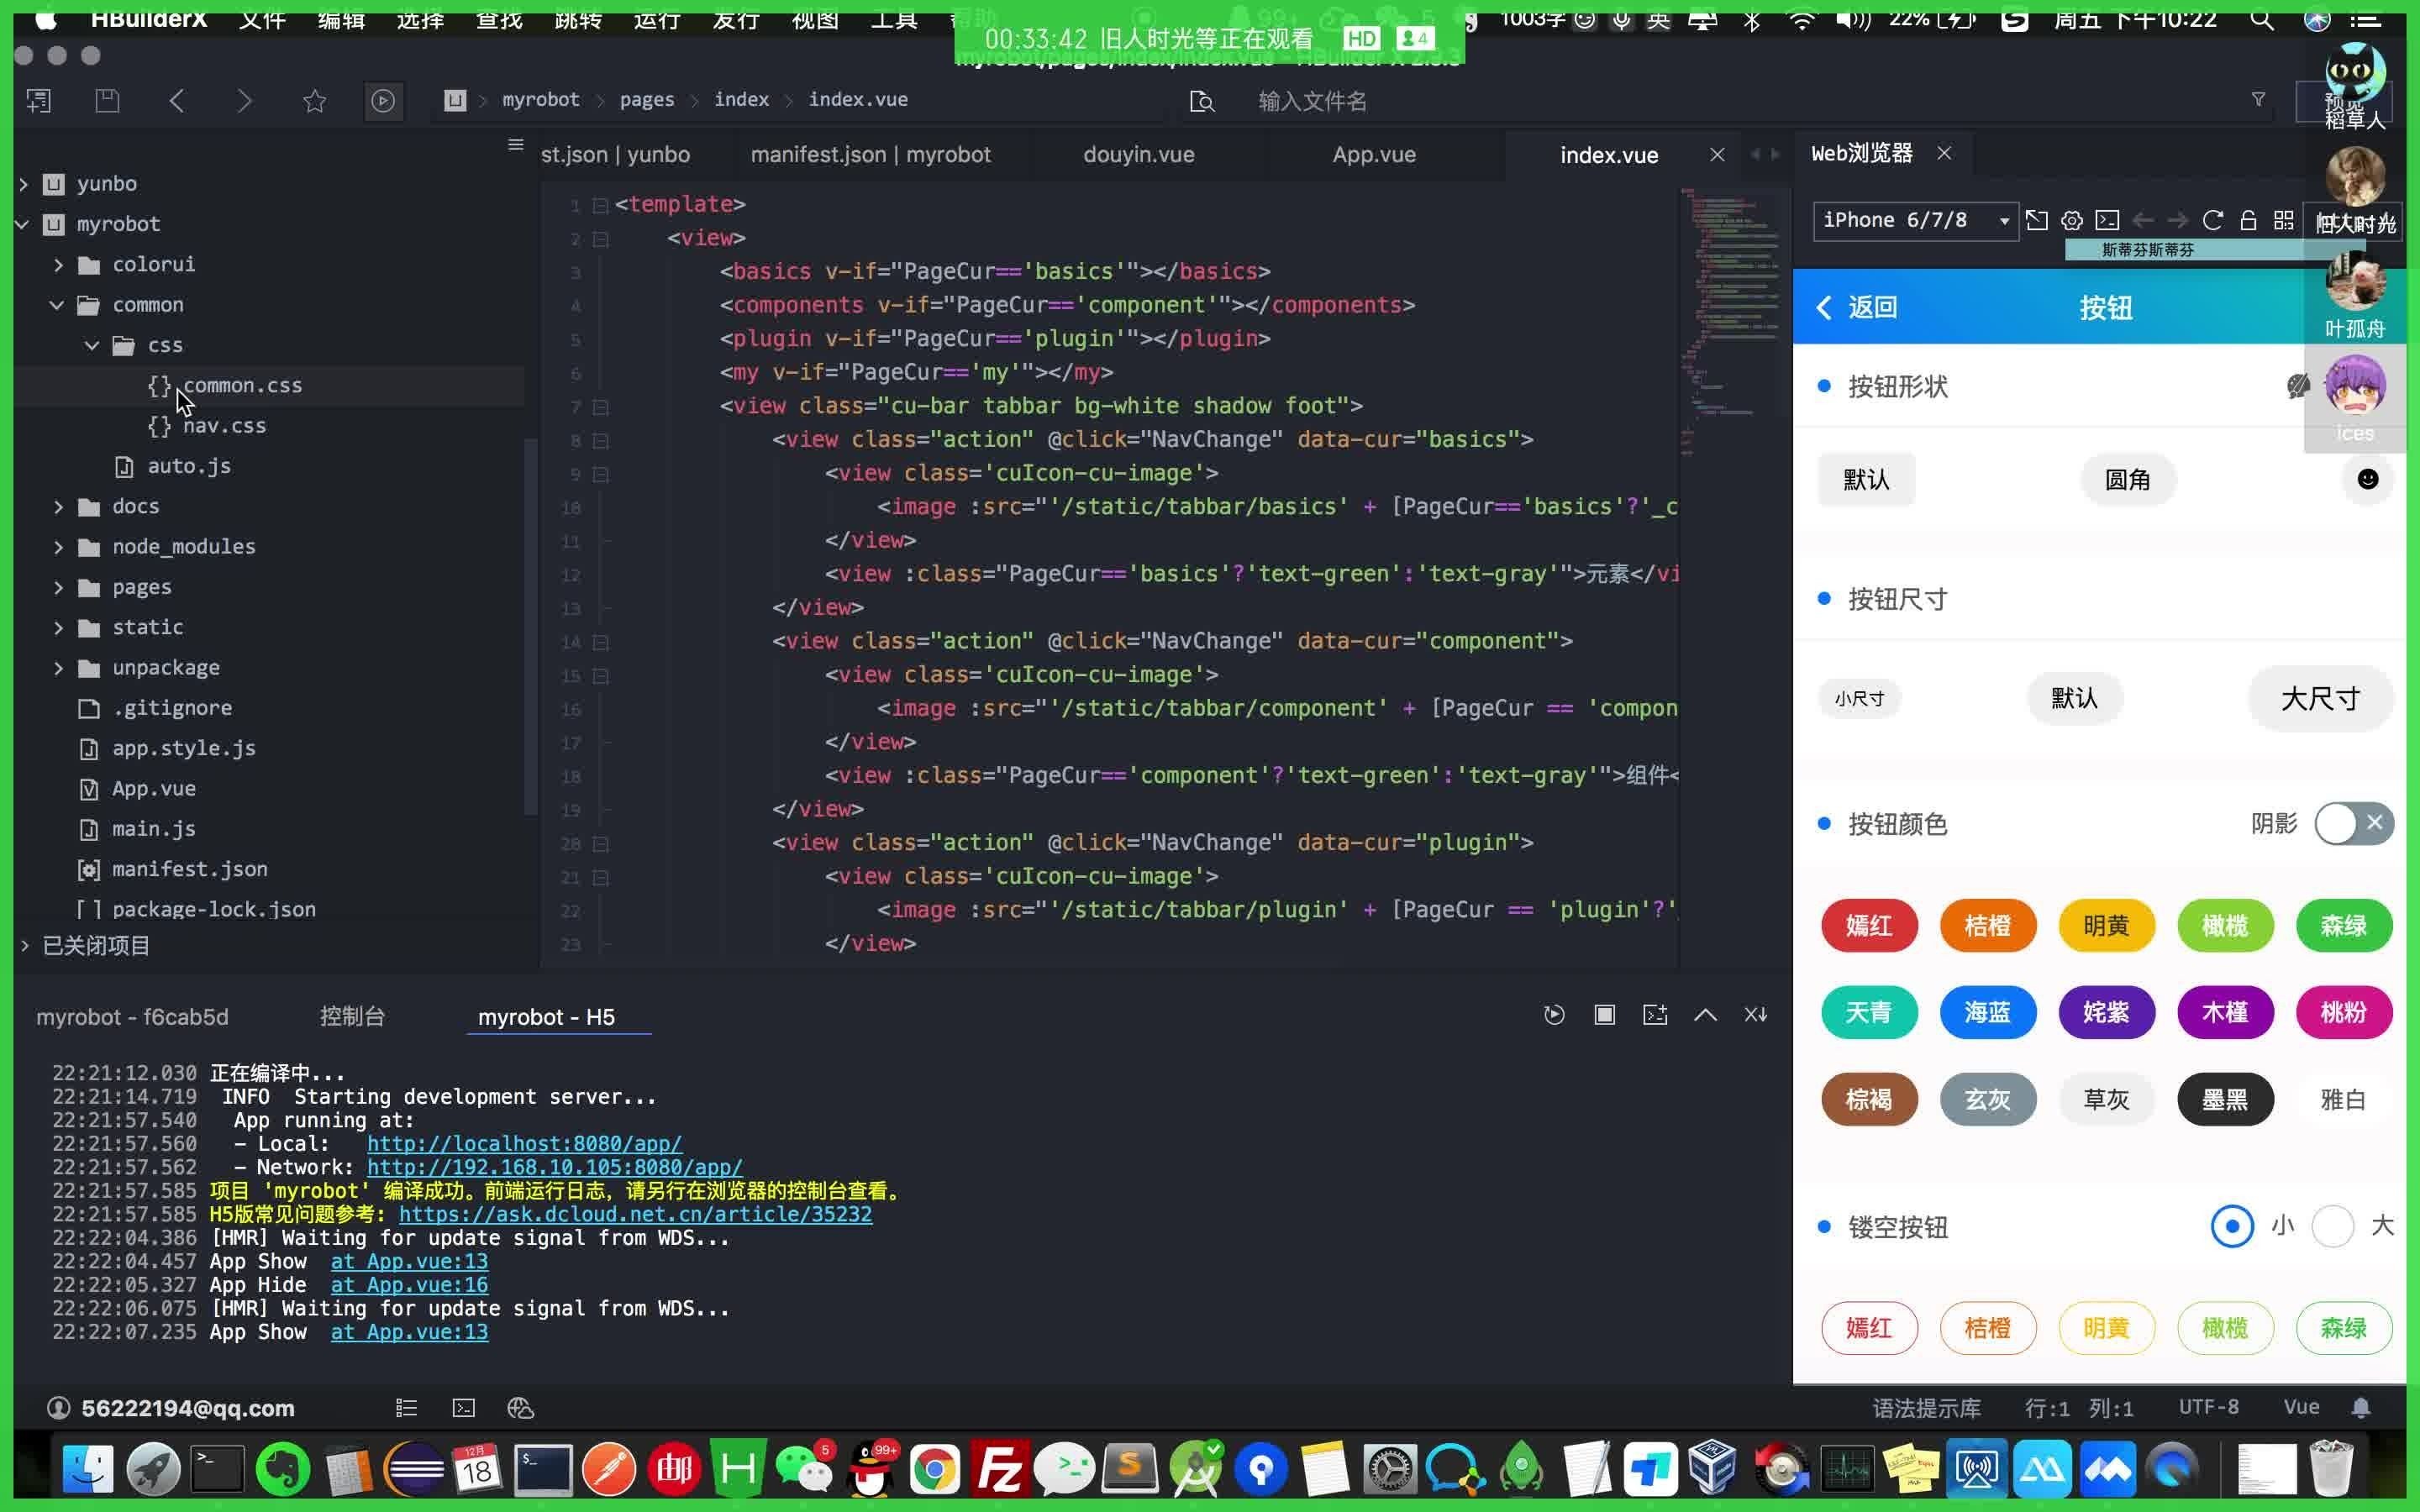
Task: Click the save file icon in toolbar
Action: 107,100
